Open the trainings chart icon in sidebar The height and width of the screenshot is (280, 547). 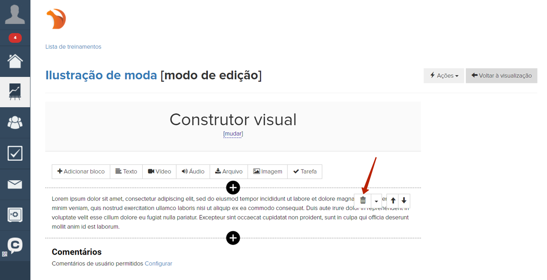pos(15,92)
